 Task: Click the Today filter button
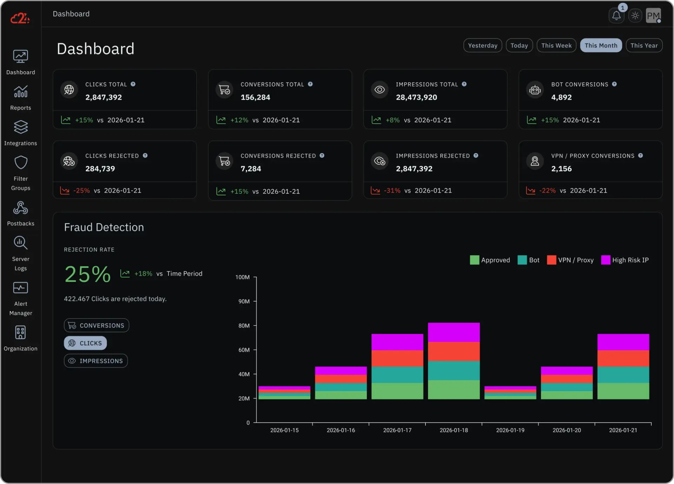519,45
